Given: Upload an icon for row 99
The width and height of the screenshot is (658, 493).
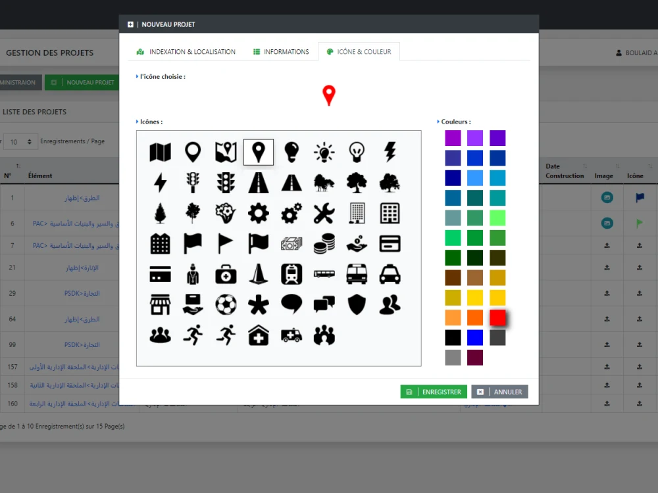Looking at the screenshot, I should click(640, 344).
